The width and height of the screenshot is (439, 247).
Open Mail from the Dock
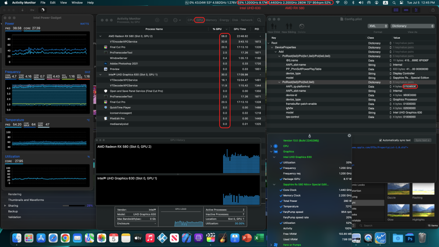click(x=77, y=238)
